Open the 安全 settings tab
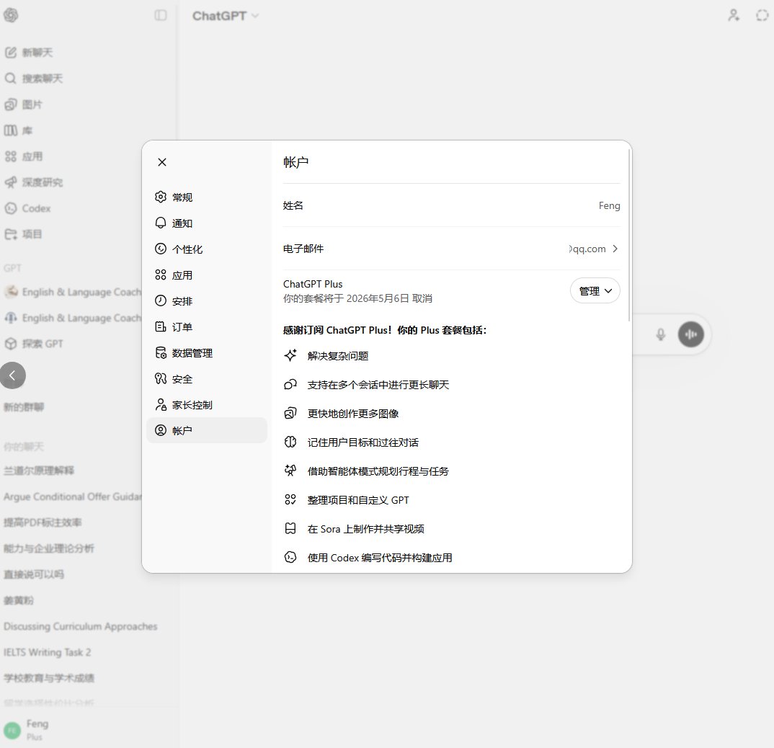Screen dimensions: 774x748 coord(207,379)
